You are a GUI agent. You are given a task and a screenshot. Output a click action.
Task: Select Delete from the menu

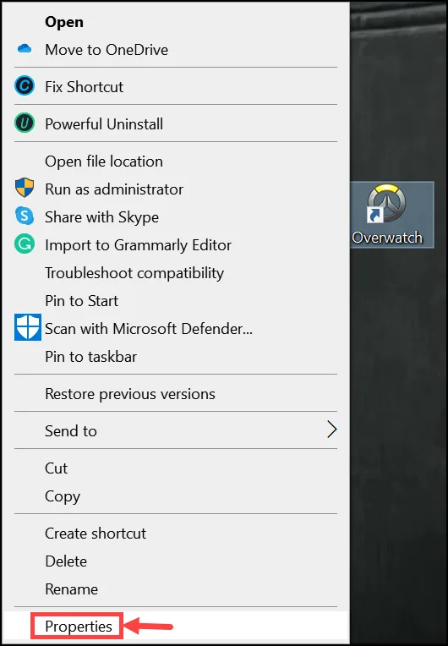pos(176,561)
